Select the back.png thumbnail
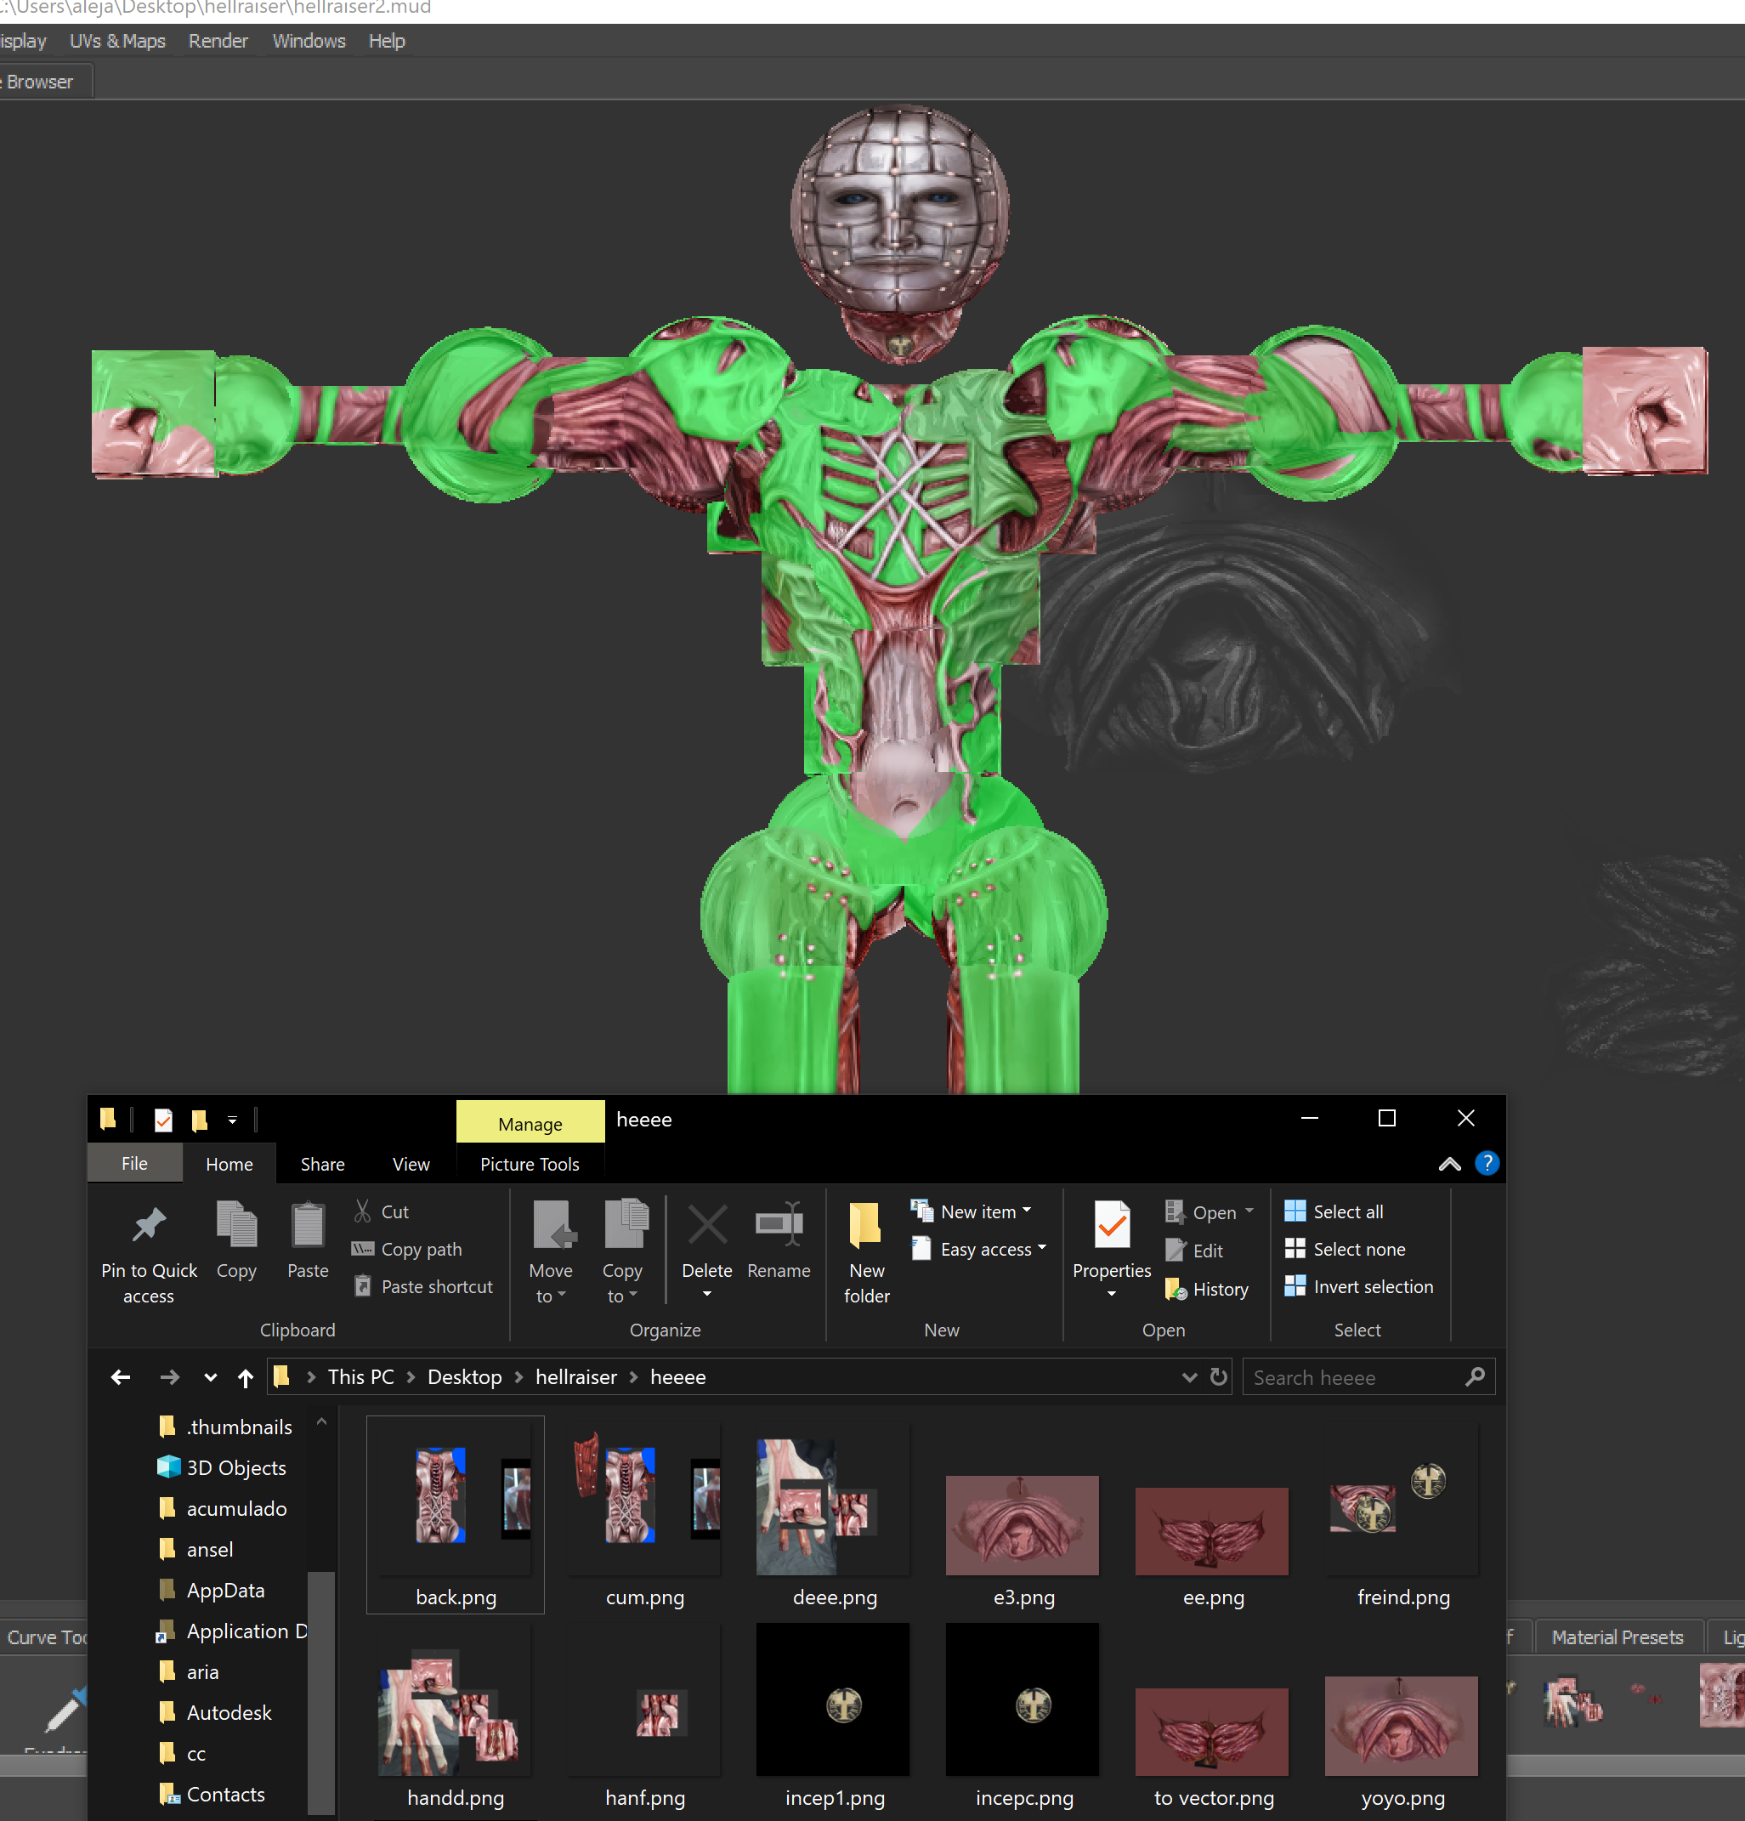The image size is (1745, 1821). [x=455, y=1514]
